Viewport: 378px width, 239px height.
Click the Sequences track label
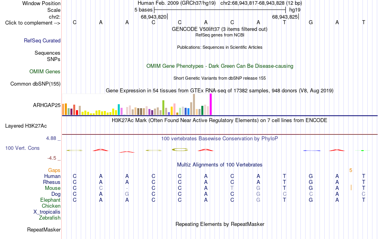(x=47, y=53)
